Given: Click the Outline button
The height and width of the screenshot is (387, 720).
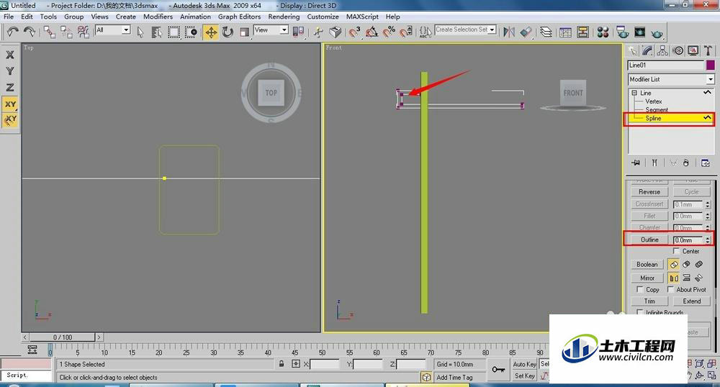Looking at the screenshot, I should click(x=649, y=240).
